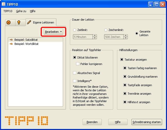Enable the Akustisches Signal checkbox
Image resolution: width=167 pixels, height=130 pixels.
(75, 73)
